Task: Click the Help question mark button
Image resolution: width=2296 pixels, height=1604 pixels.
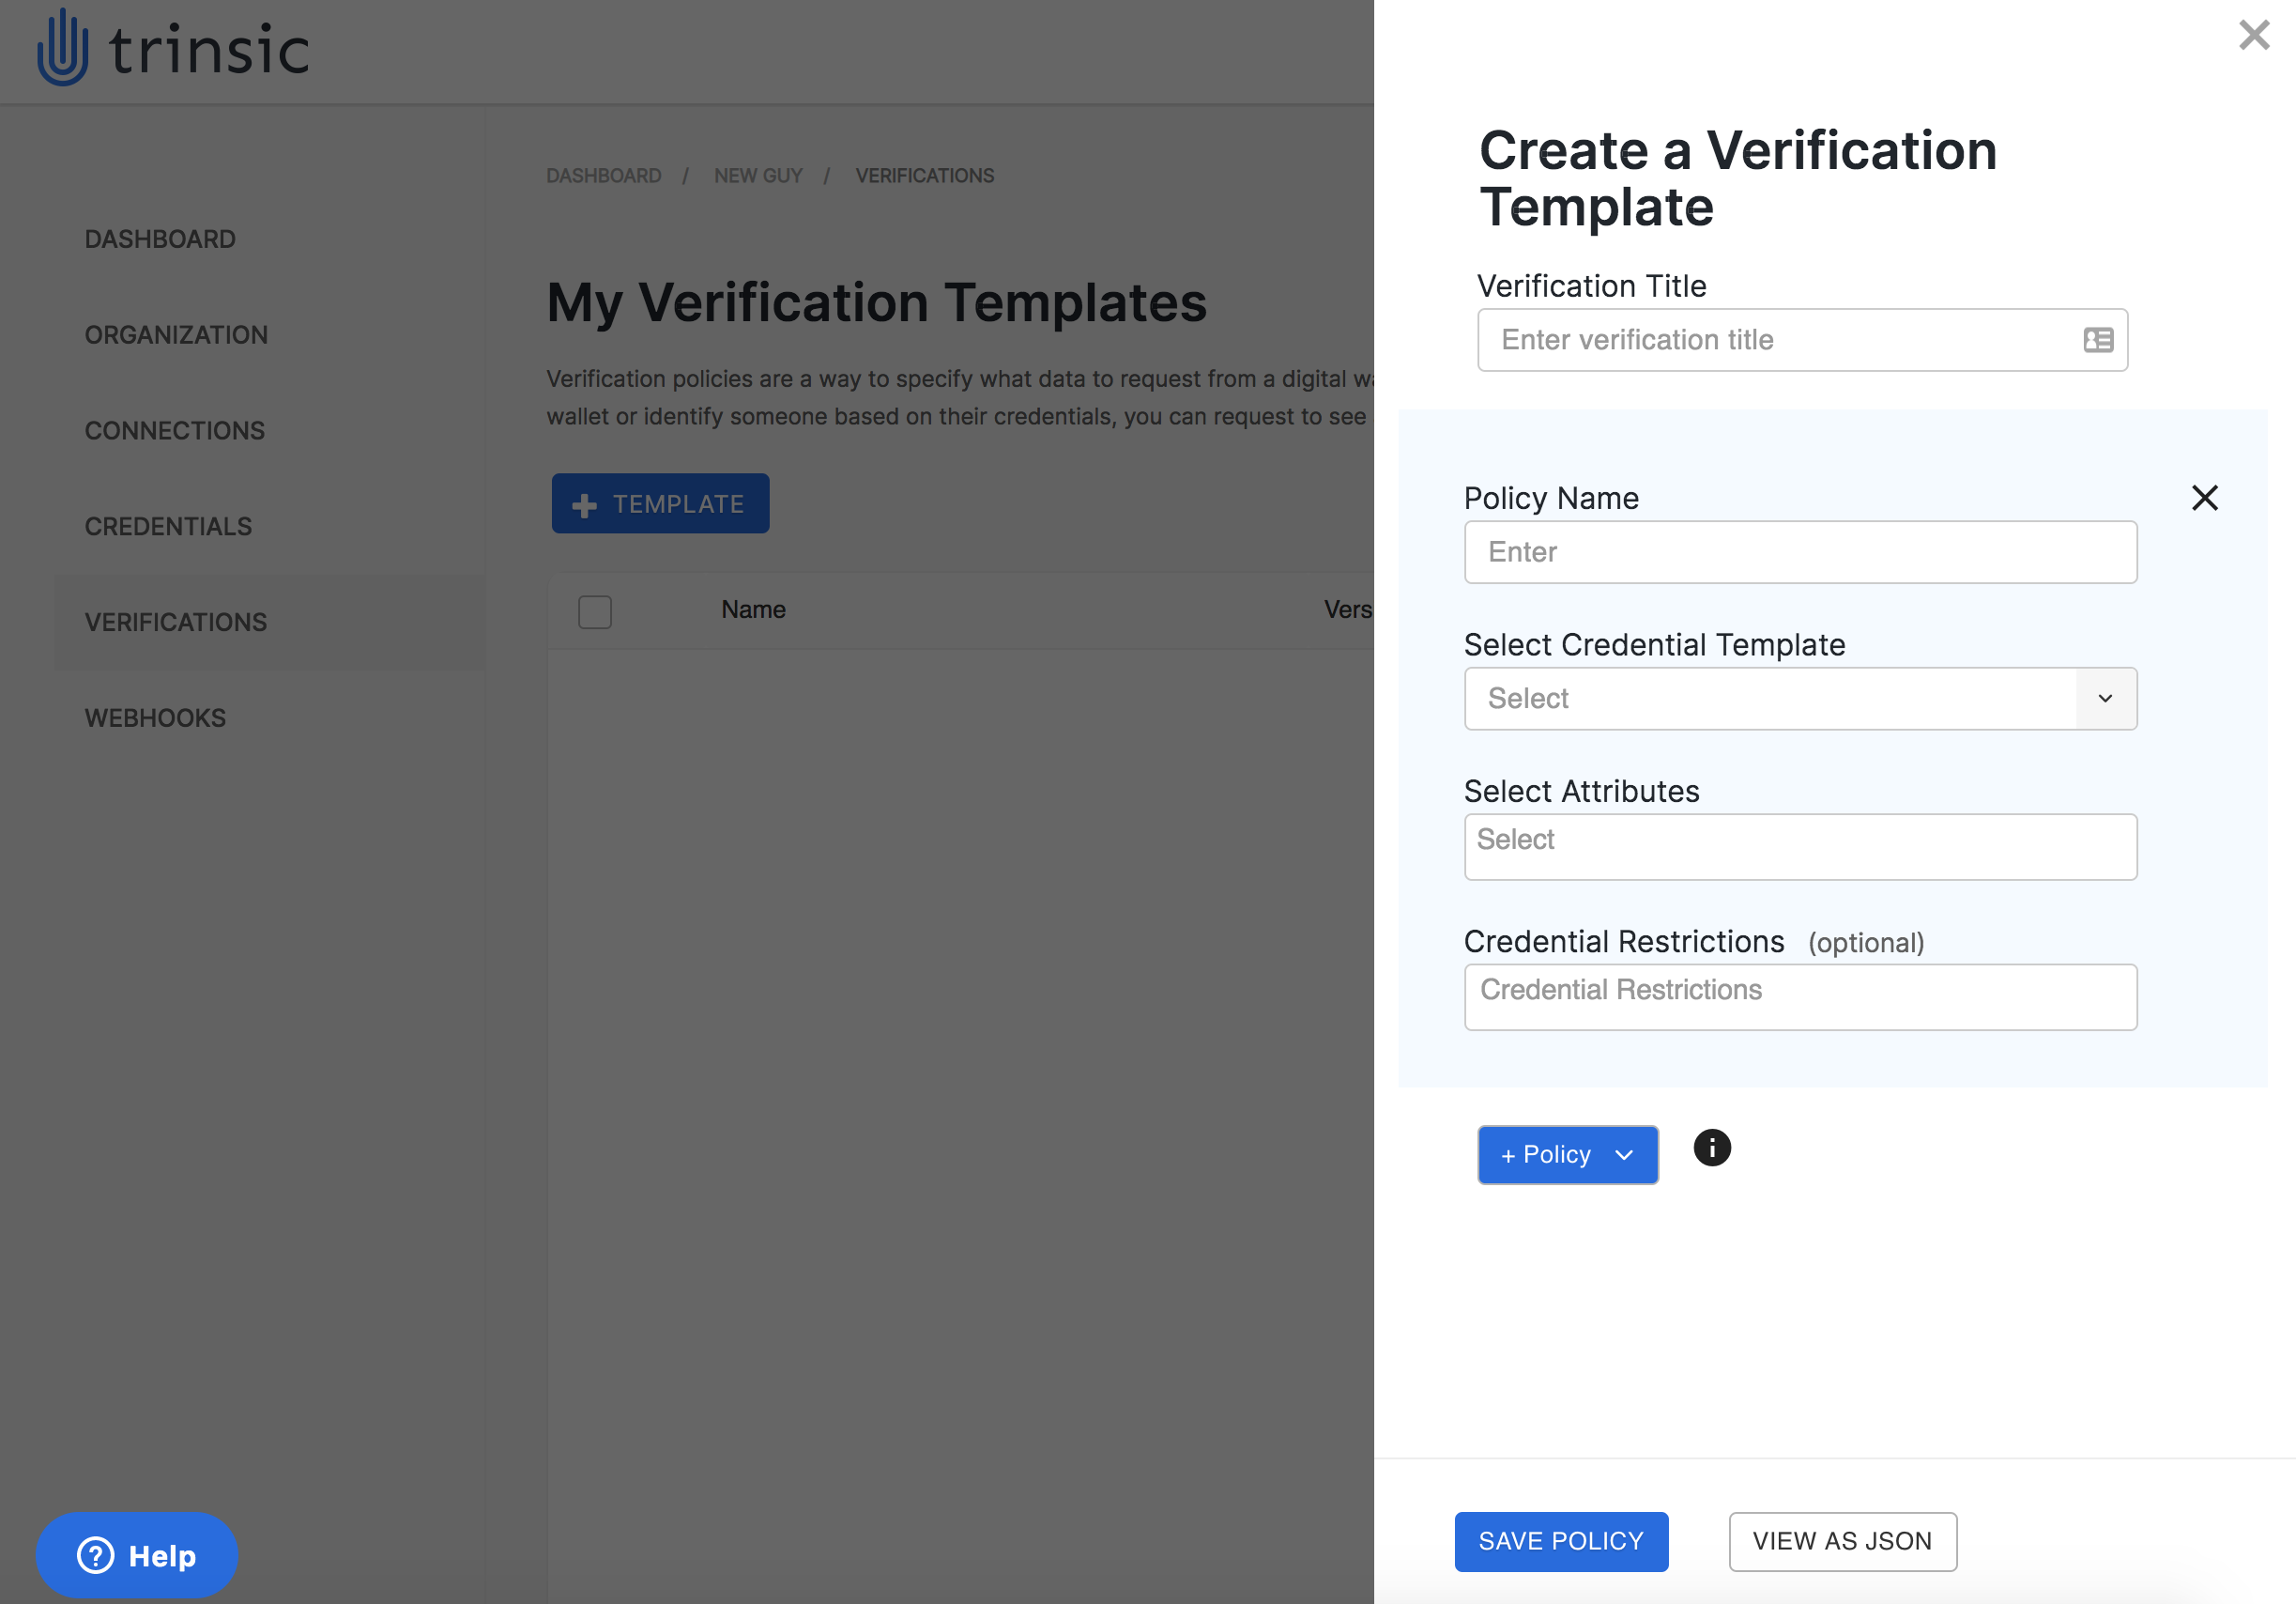Action: [x=137, y=1555]
